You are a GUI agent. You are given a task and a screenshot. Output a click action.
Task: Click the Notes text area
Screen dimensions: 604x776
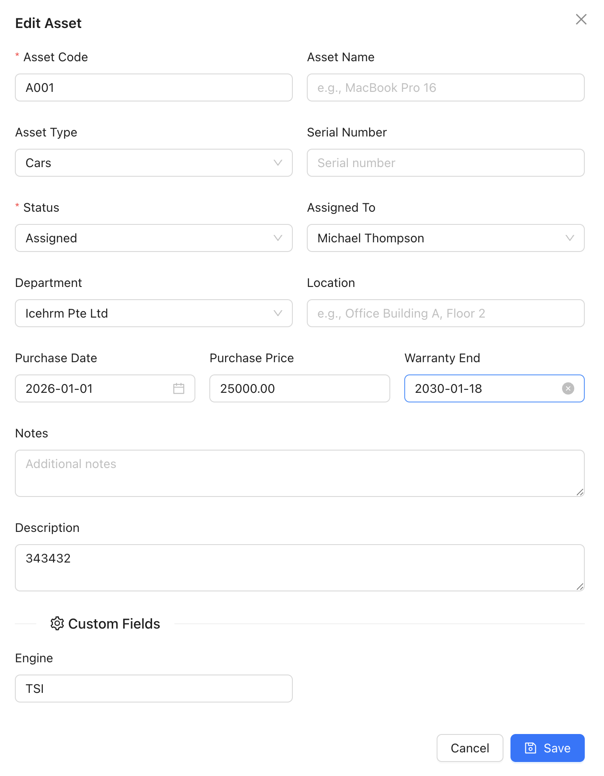click(x=299, y=473)
